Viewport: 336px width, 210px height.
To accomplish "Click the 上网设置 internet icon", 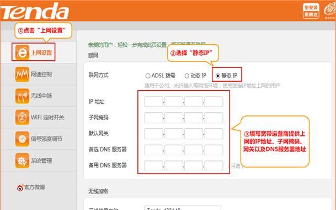I will [22, 52].
